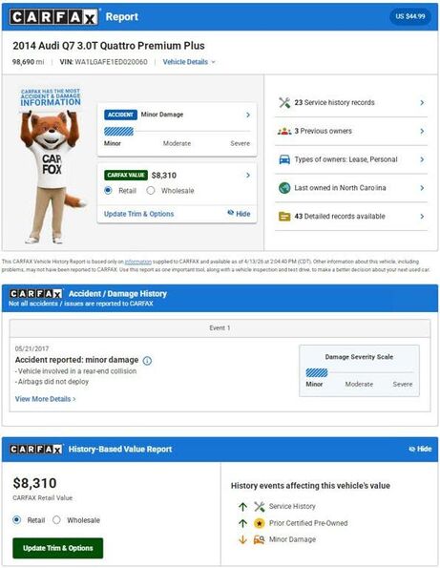
Task: Click the globe Last owned location icon
Action: point(284,188)
